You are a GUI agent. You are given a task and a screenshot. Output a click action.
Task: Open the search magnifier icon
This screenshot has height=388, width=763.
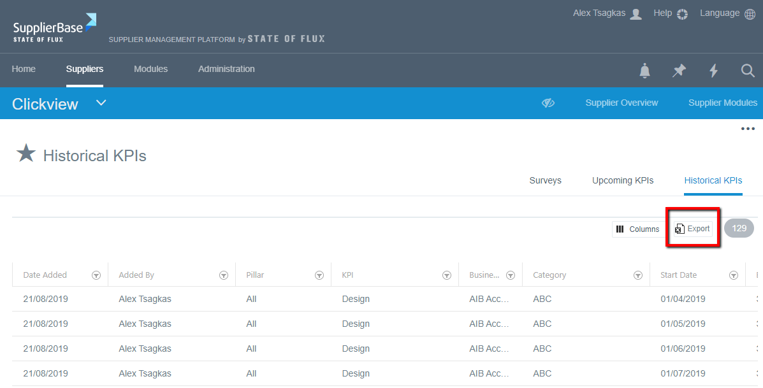[748, 71]
